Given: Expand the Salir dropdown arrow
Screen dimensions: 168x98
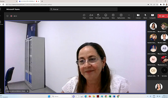Looking at the screenshot, I should click(x=167, y=16).
